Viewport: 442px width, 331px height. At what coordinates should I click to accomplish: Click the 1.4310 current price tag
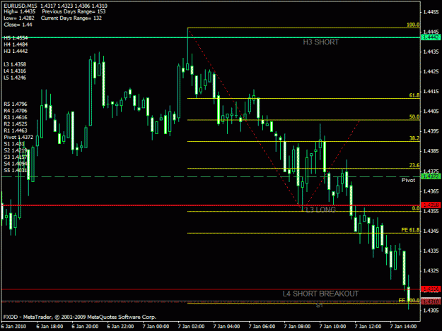click(x=431, y=301)
